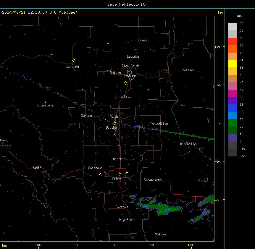Click the Ponoka city label
Screen dimensions: 255x249
142,40
